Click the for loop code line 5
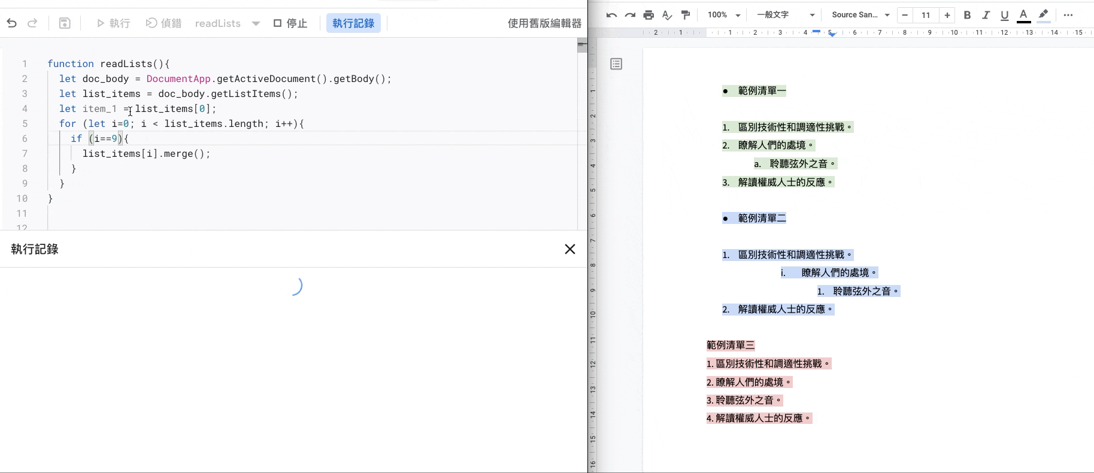 [x=181, y=123]
